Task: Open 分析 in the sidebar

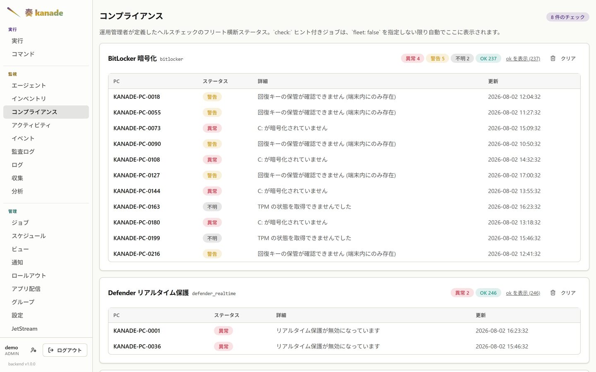Action: tap(46, 191)
